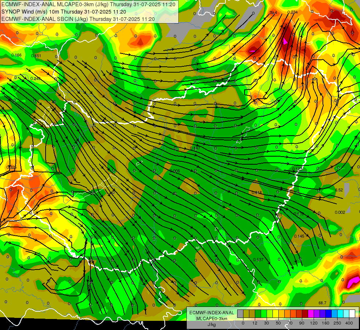Click the dark red legend swatch
Viewport: 360px width, 330px height.
305,313
